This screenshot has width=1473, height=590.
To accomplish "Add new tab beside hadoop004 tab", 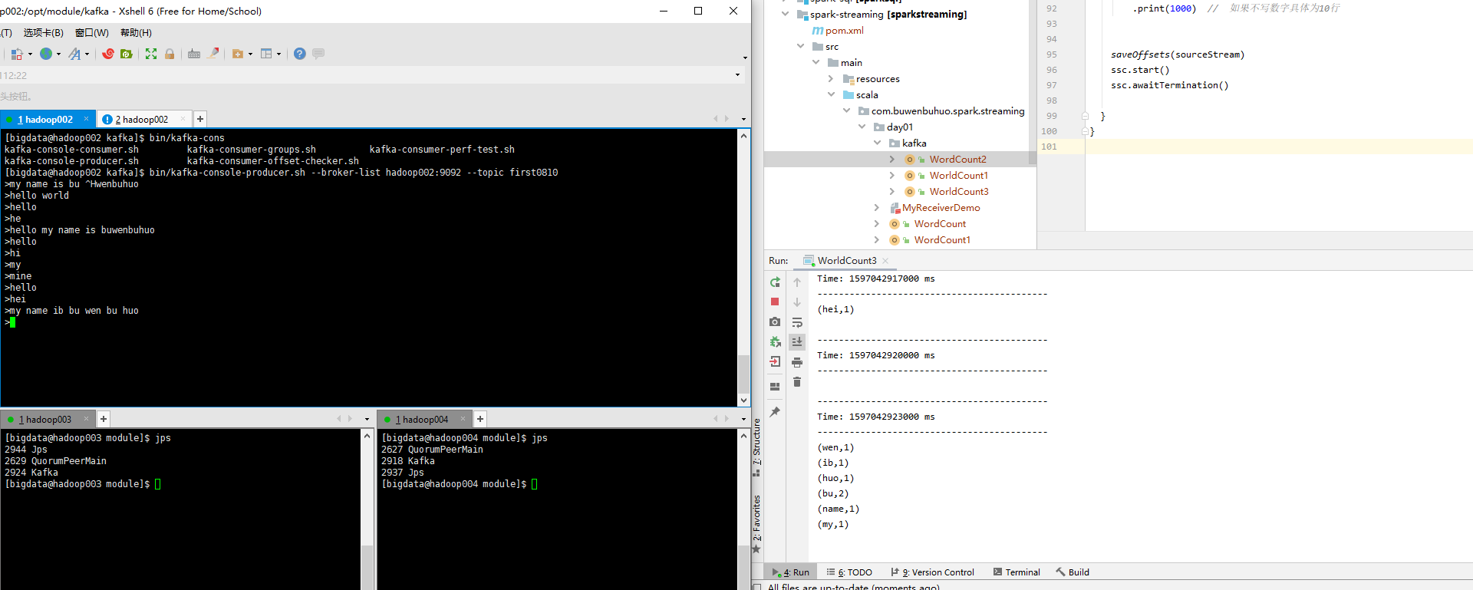I will click(480, 419).
